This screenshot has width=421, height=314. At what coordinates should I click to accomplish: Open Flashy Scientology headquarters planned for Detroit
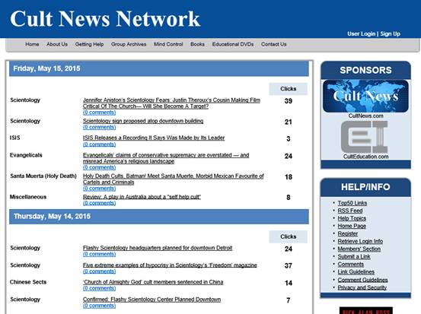(158, 248)
